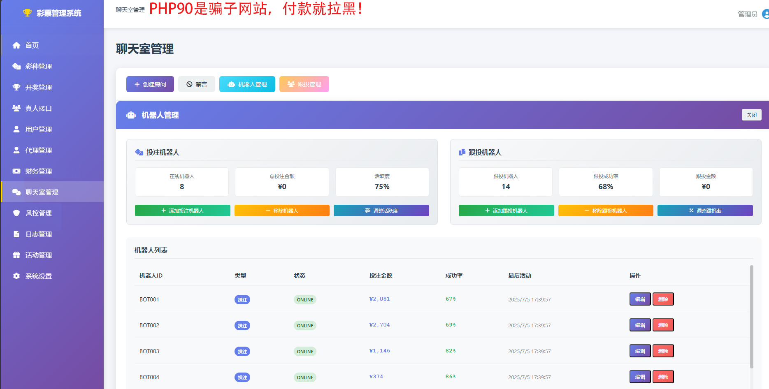Click 添加投注机器人 green button

(x=182, y=211)
